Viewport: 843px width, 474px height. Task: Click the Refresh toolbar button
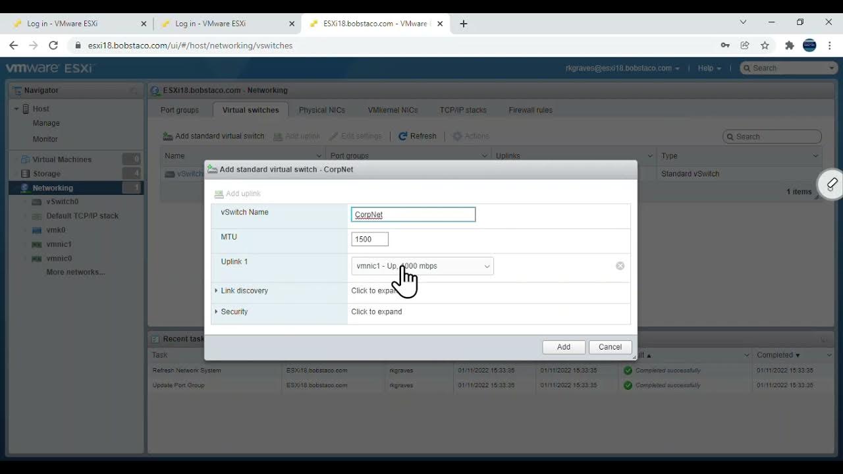point(418,136)
